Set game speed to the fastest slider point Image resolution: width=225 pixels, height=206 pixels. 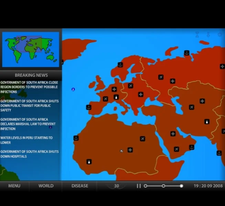[x=182, y=186]
